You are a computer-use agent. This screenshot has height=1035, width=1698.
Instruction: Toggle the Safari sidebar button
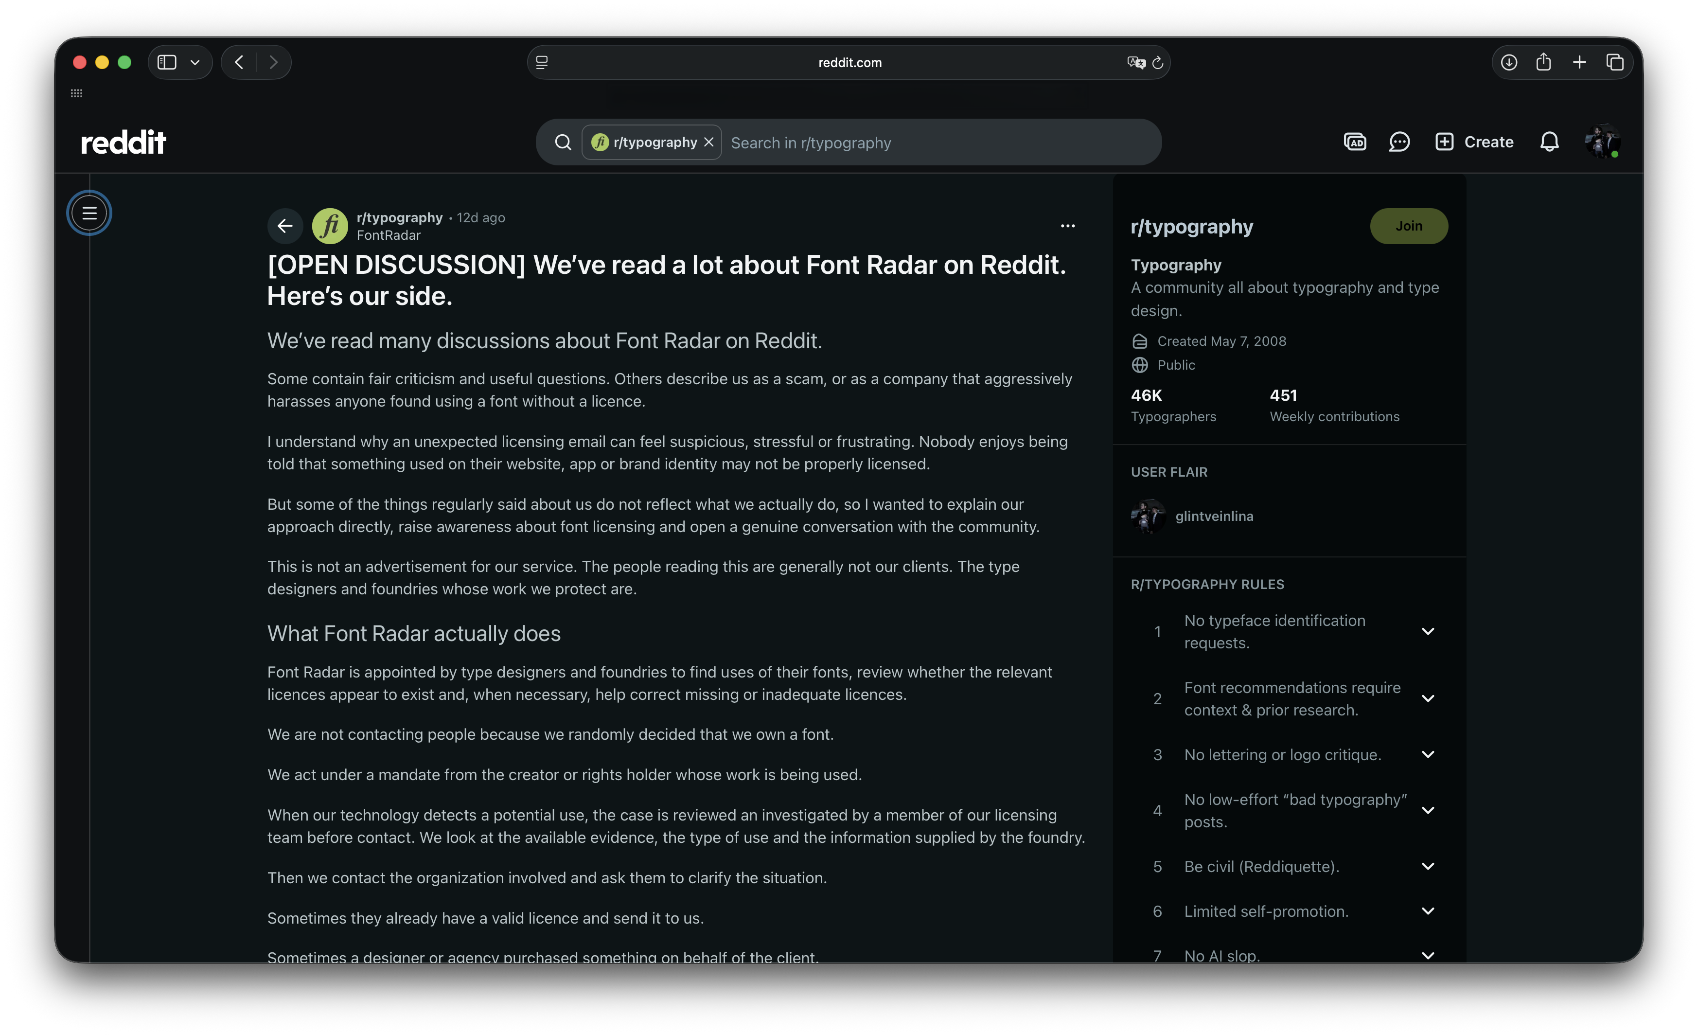pos(167,63)
